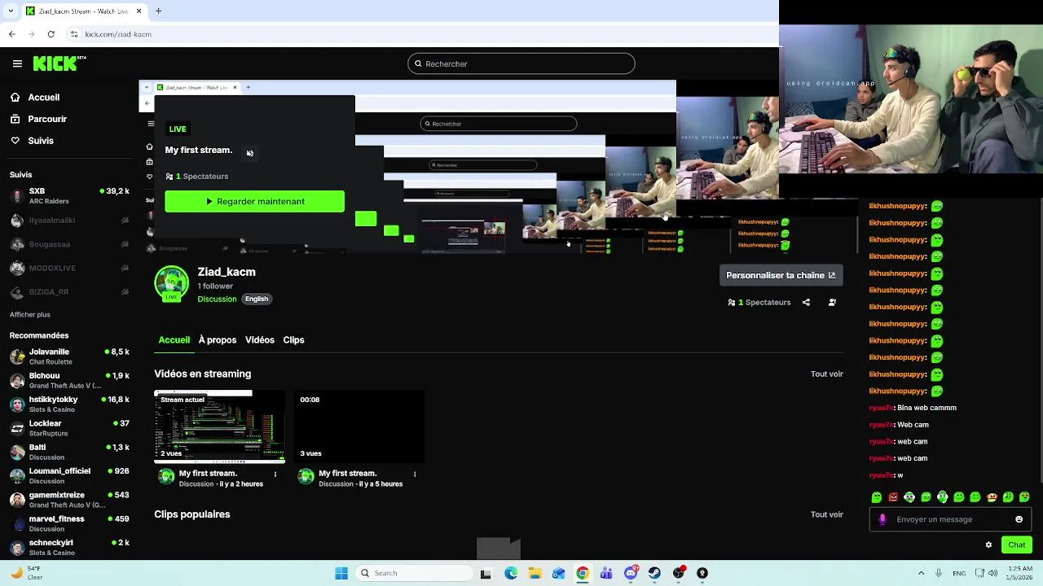The width and height of the screenshot is (1043, 586).
Task: Click the user settings icon right of share
Action: point(832,302)
